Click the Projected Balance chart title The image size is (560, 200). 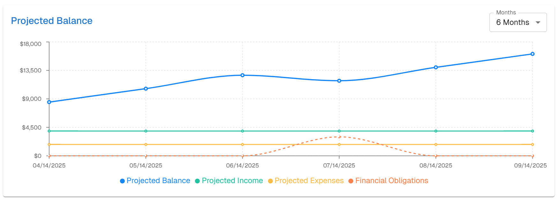[x=51, y=21]
